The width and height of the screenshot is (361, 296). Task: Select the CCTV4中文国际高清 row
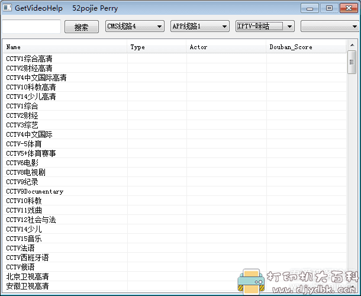click(x=175, y=78)
